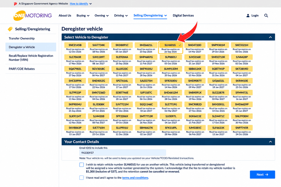Tick the retain vehicle number checkbox

tap(82, 165)
